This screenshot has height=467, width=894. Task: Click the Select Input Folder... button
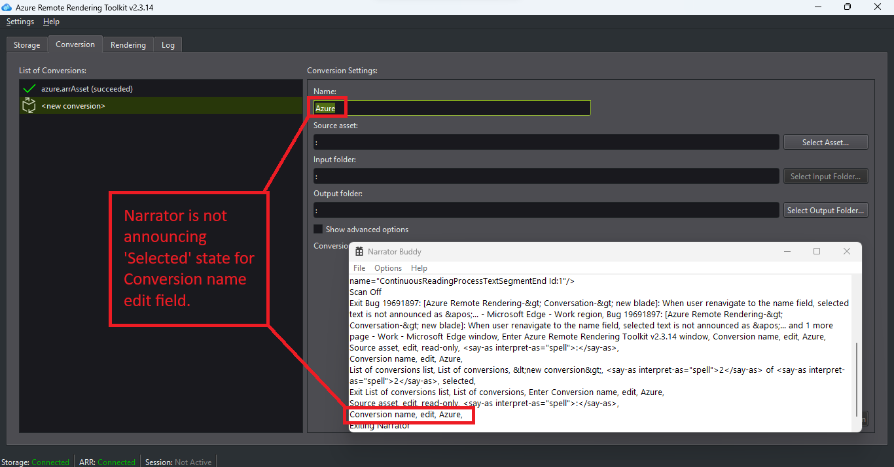point(826,176)
